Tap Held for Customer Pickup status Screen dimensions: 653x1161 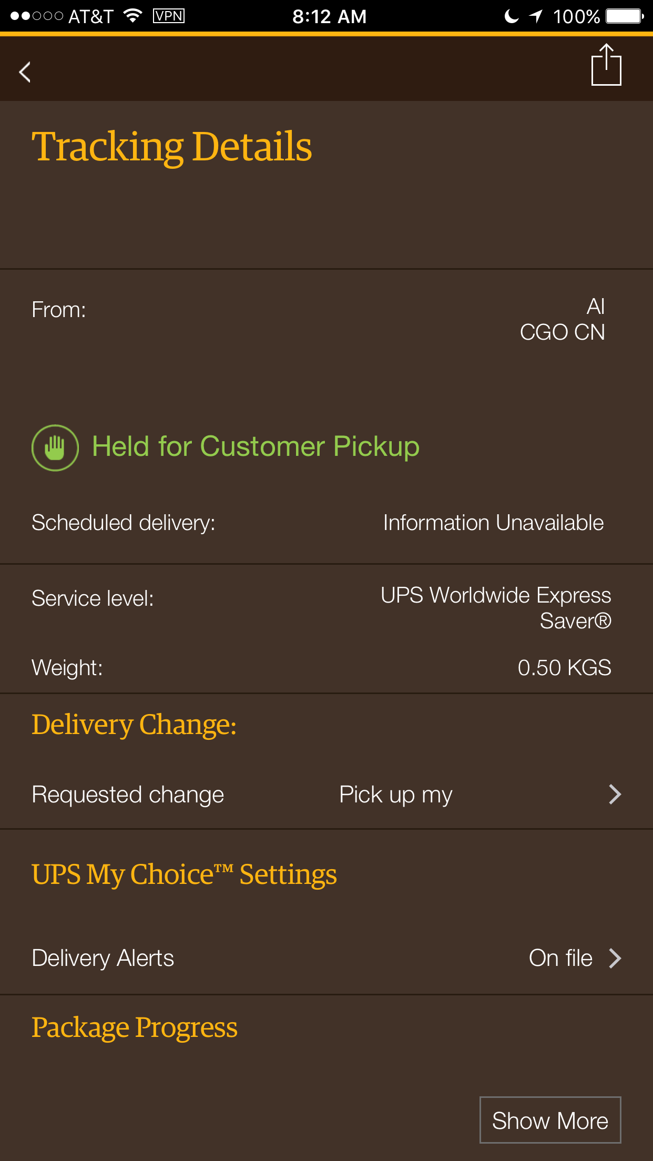tap(256, 447)
